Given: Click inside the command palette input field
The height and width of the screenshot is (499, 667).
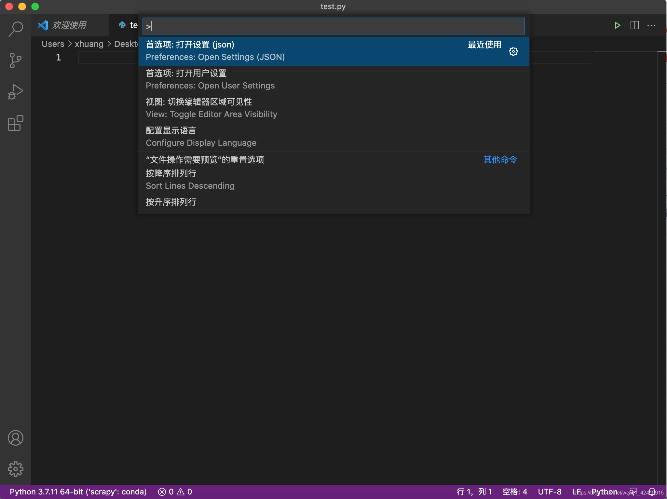Looking at the screenshot, I should (x=333, y=26).
